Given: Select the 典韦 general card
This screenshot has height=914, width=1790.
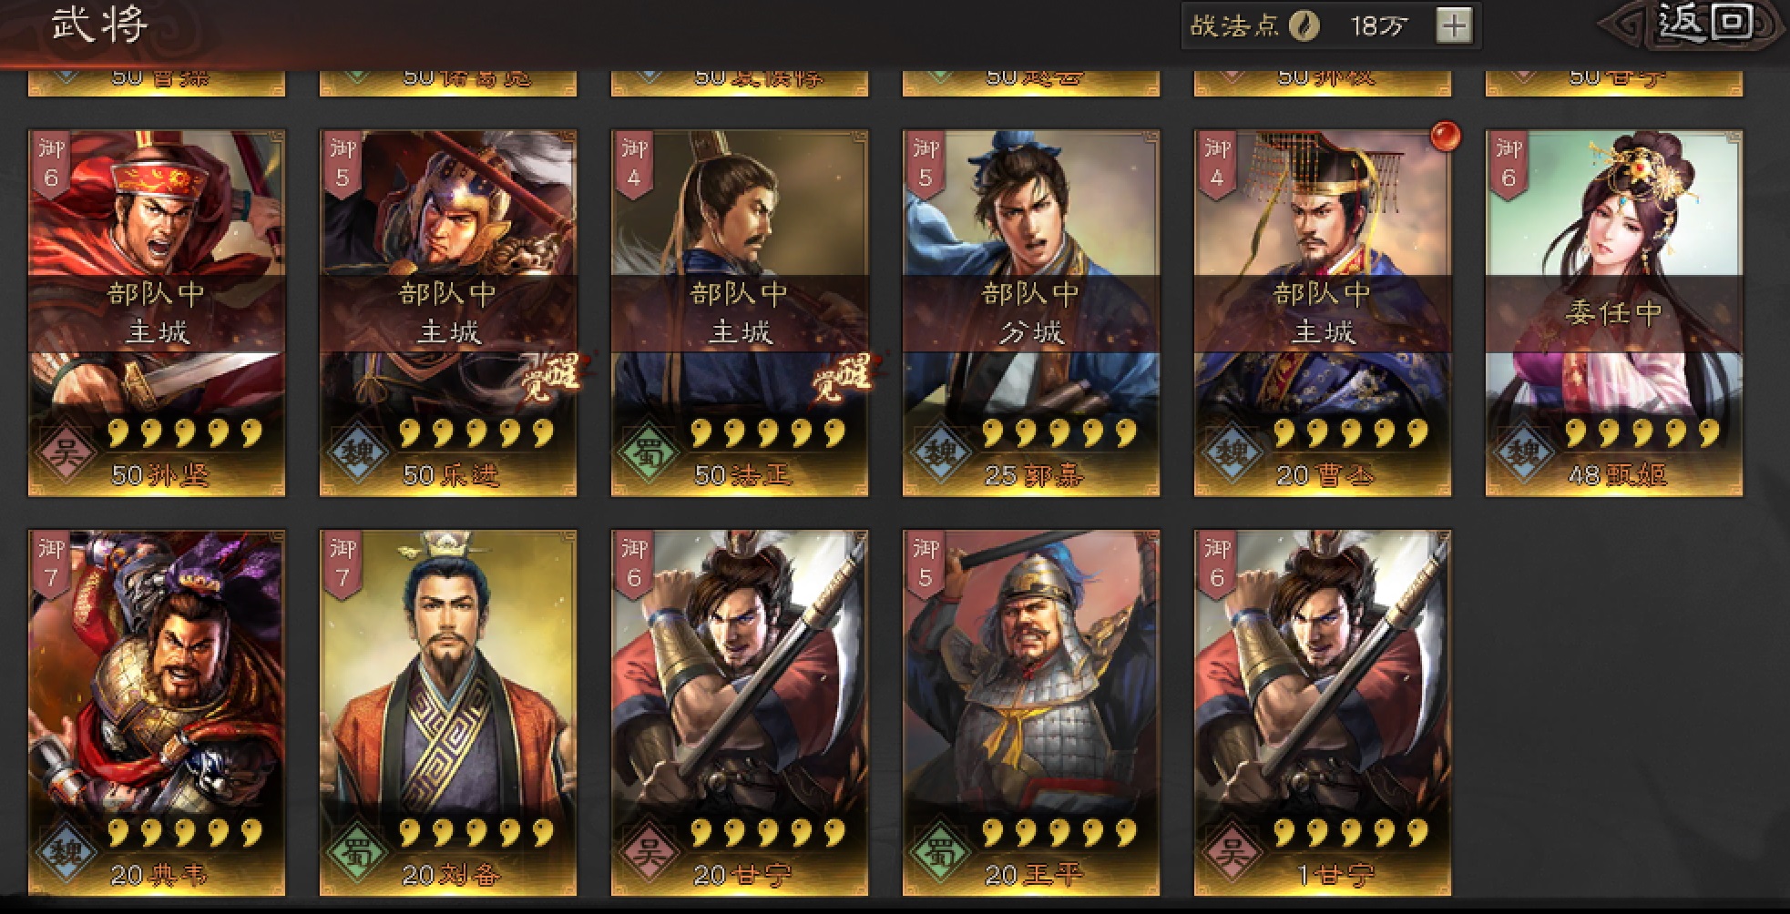Looking at the screenshot, I should pyautogui.click(x=157, y=714).
